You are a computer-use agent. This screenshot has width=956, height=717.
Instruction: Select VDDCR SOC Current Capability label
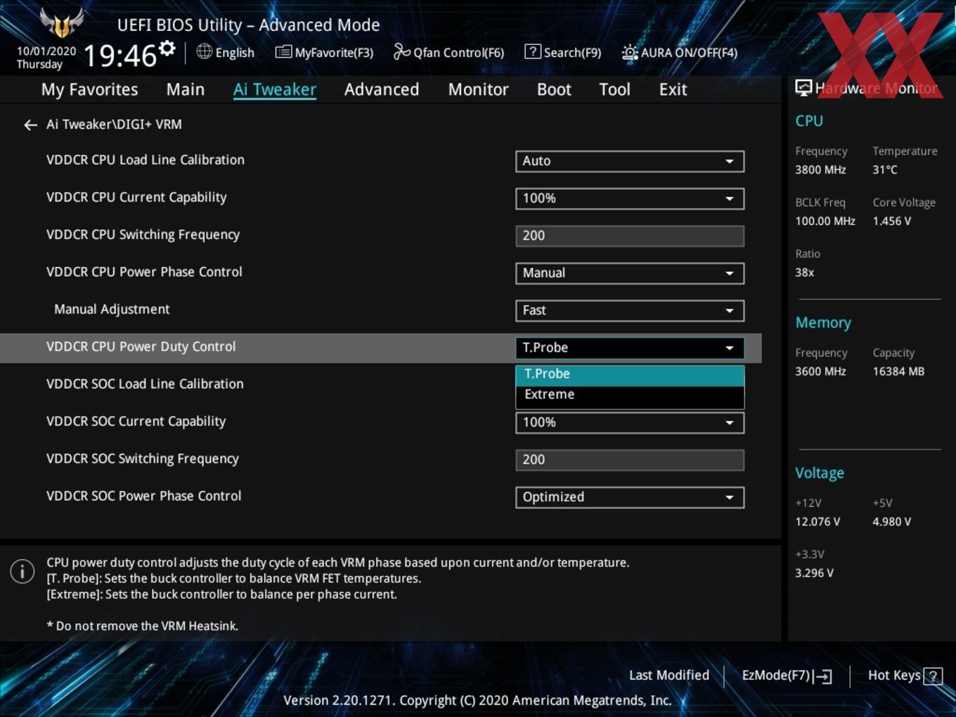click(x=136, y=421)
